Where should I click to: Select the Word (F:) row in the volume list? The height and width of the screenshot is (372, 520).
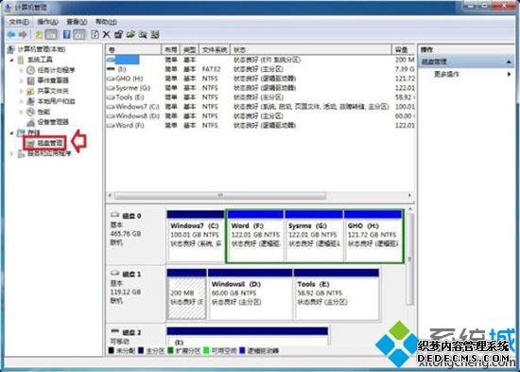[261, 125]
